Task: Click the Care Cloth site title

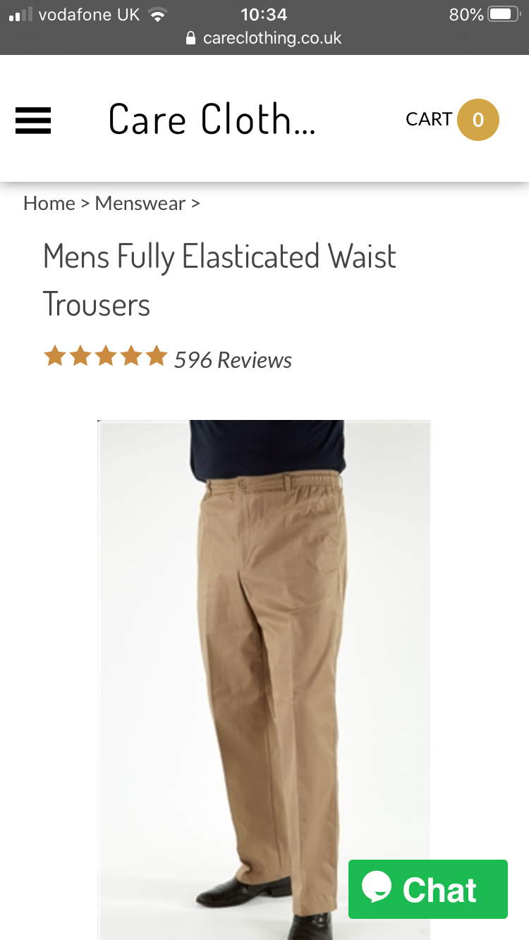Action: [x=212, y=118]
